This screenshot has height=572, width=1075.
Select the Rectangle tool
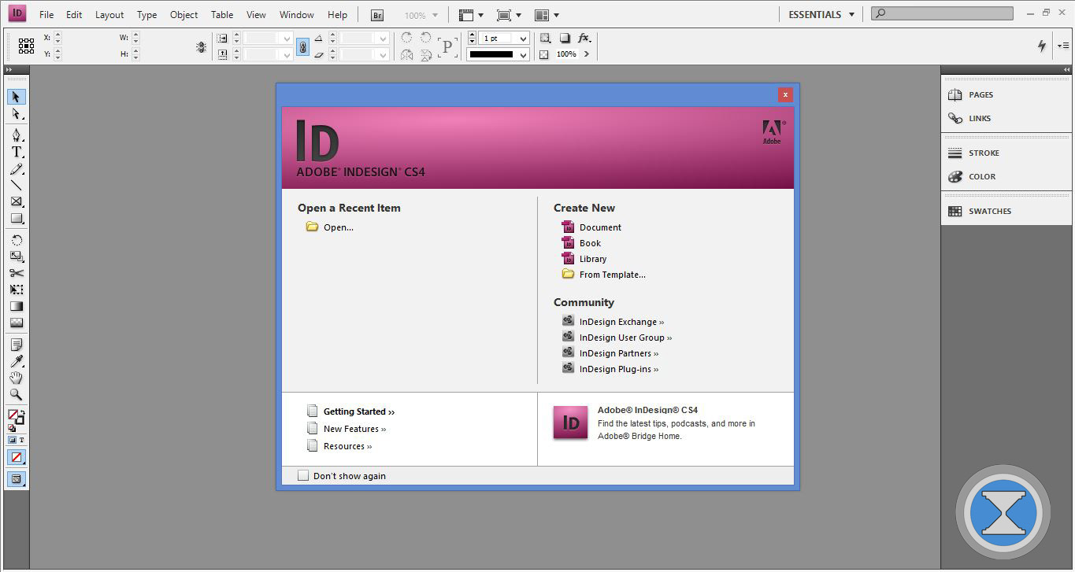click(x=17, y=219)
